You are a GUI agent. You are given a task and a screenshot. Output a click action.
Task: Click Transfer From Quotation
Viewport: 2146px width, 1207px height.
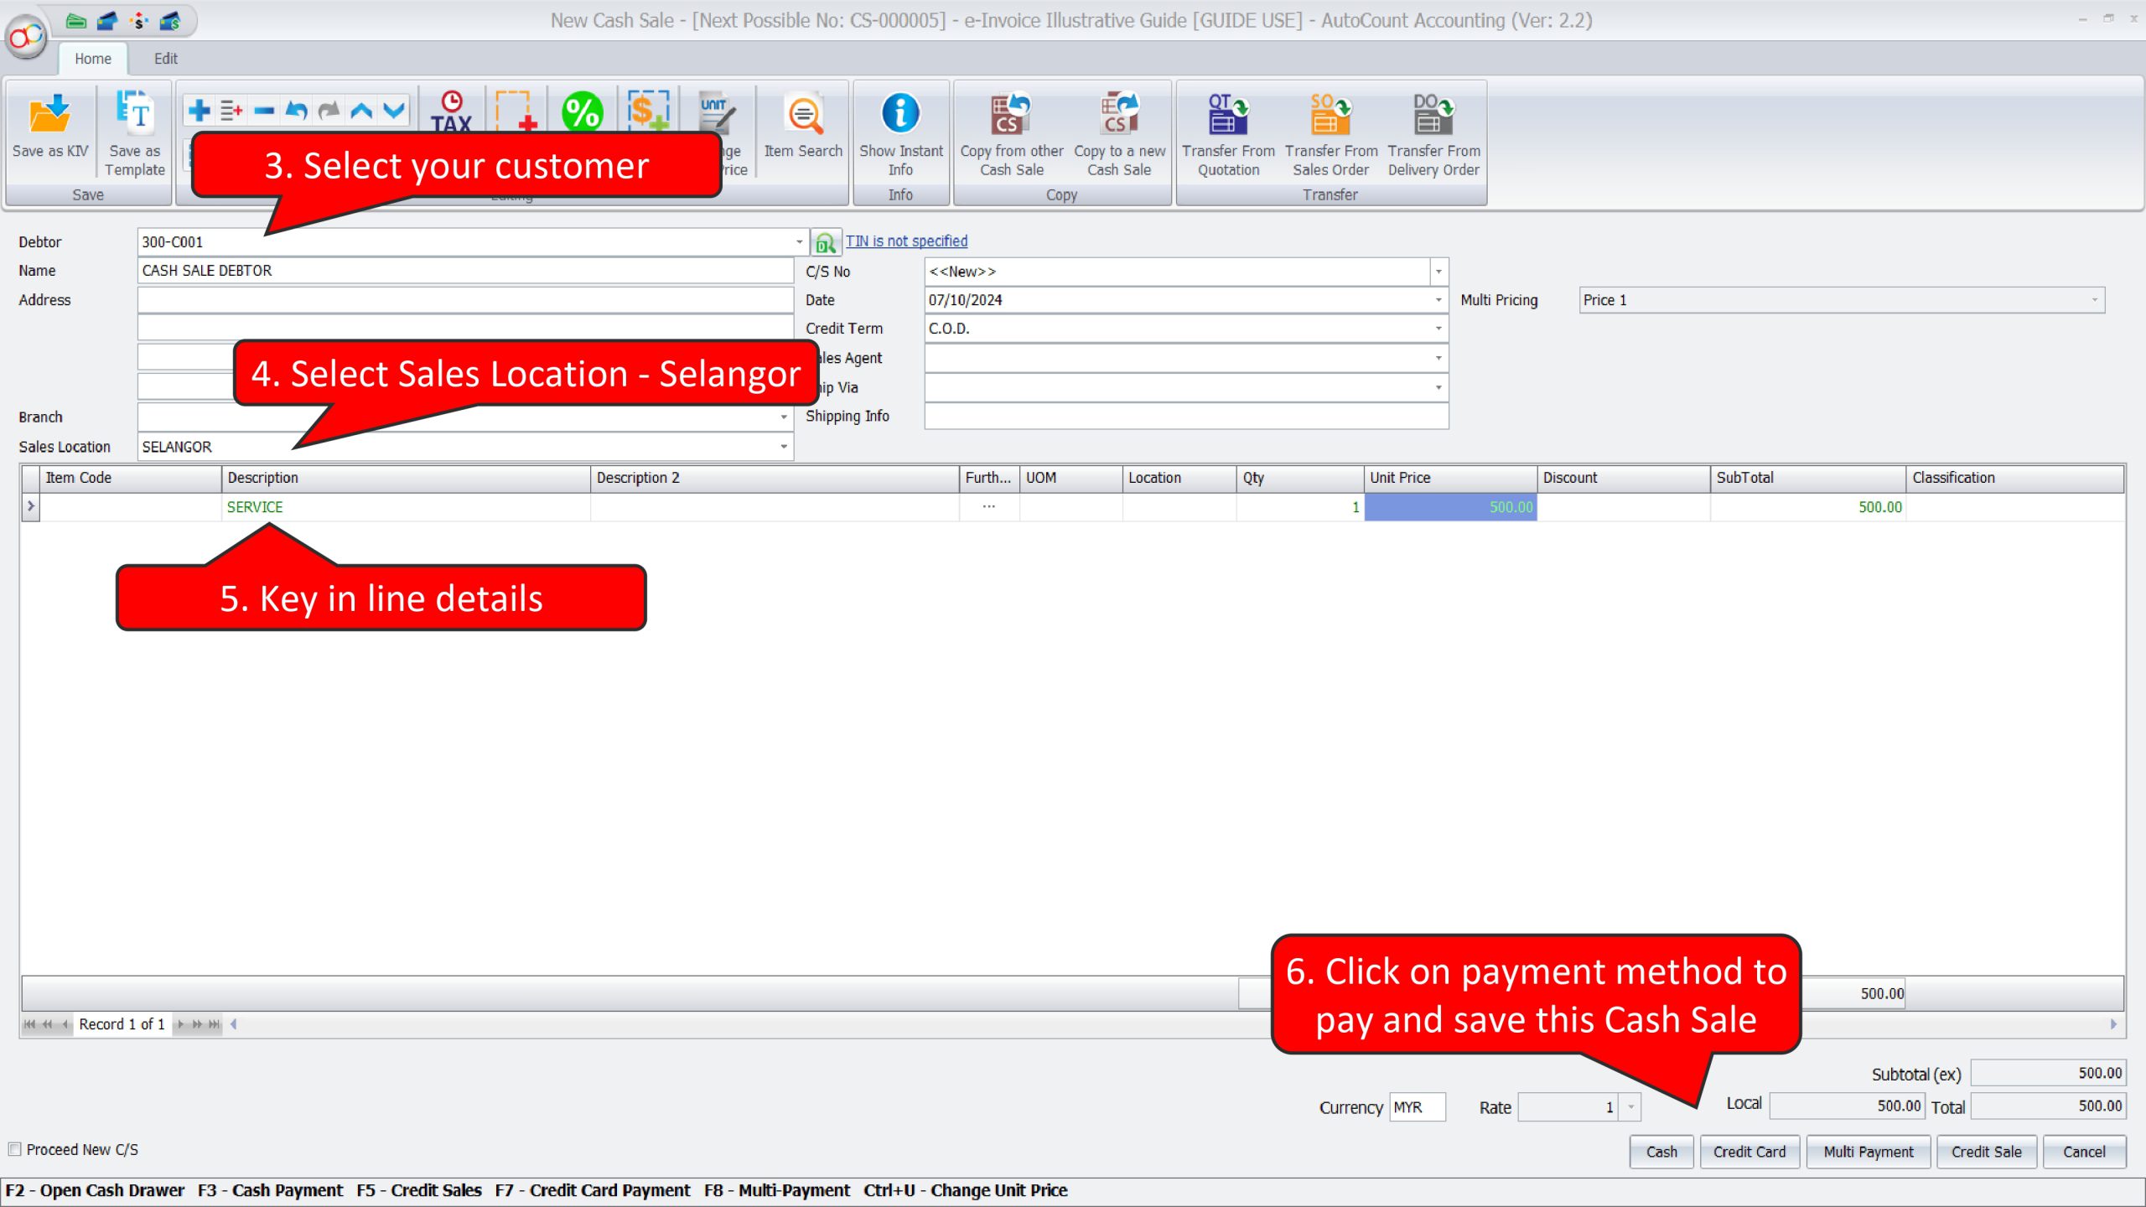1228,134
